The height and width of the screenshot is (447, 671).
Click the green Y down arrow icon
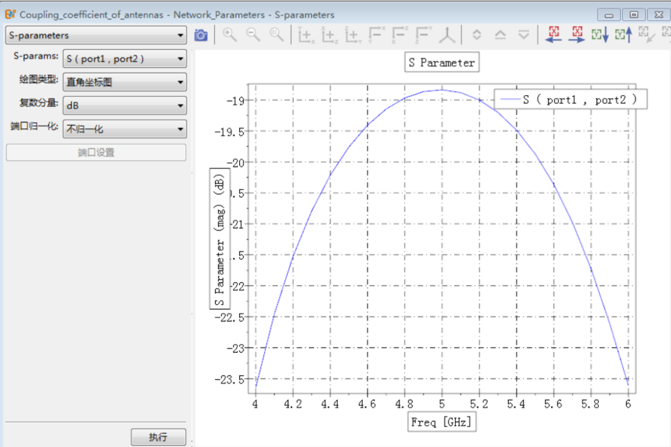600,35
